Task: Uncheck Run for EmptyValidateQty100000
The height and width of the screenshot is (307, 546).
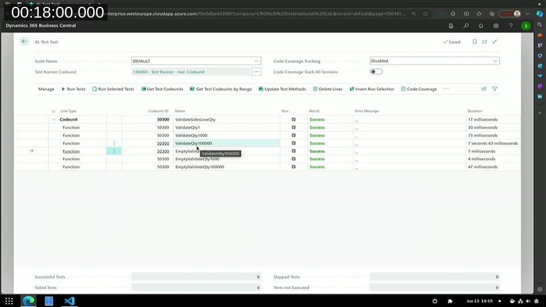Action: tap(293, 167)
